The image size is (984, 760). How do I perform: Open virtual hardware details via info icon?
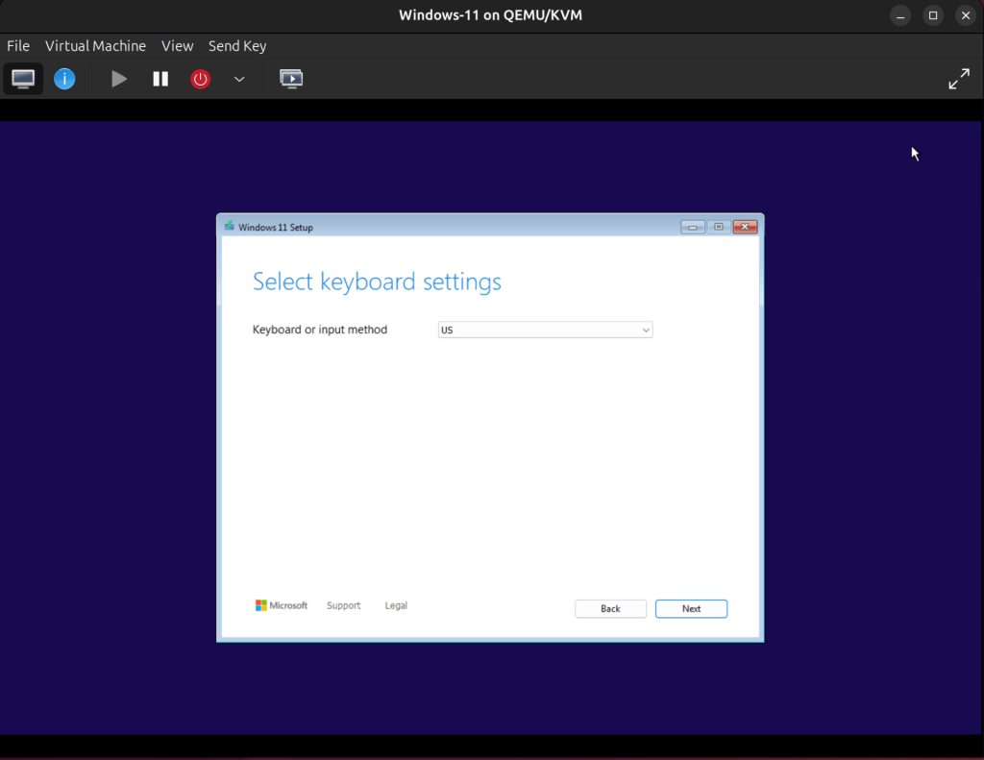[x=64, y=78]
